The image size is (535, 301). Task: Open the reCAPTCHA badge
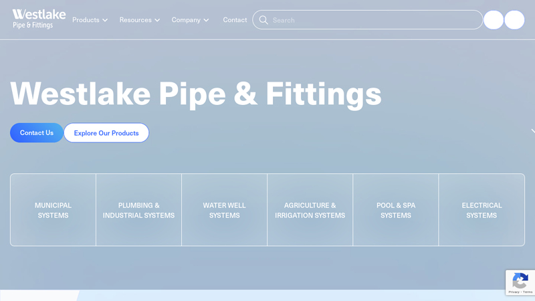(520, 282)
